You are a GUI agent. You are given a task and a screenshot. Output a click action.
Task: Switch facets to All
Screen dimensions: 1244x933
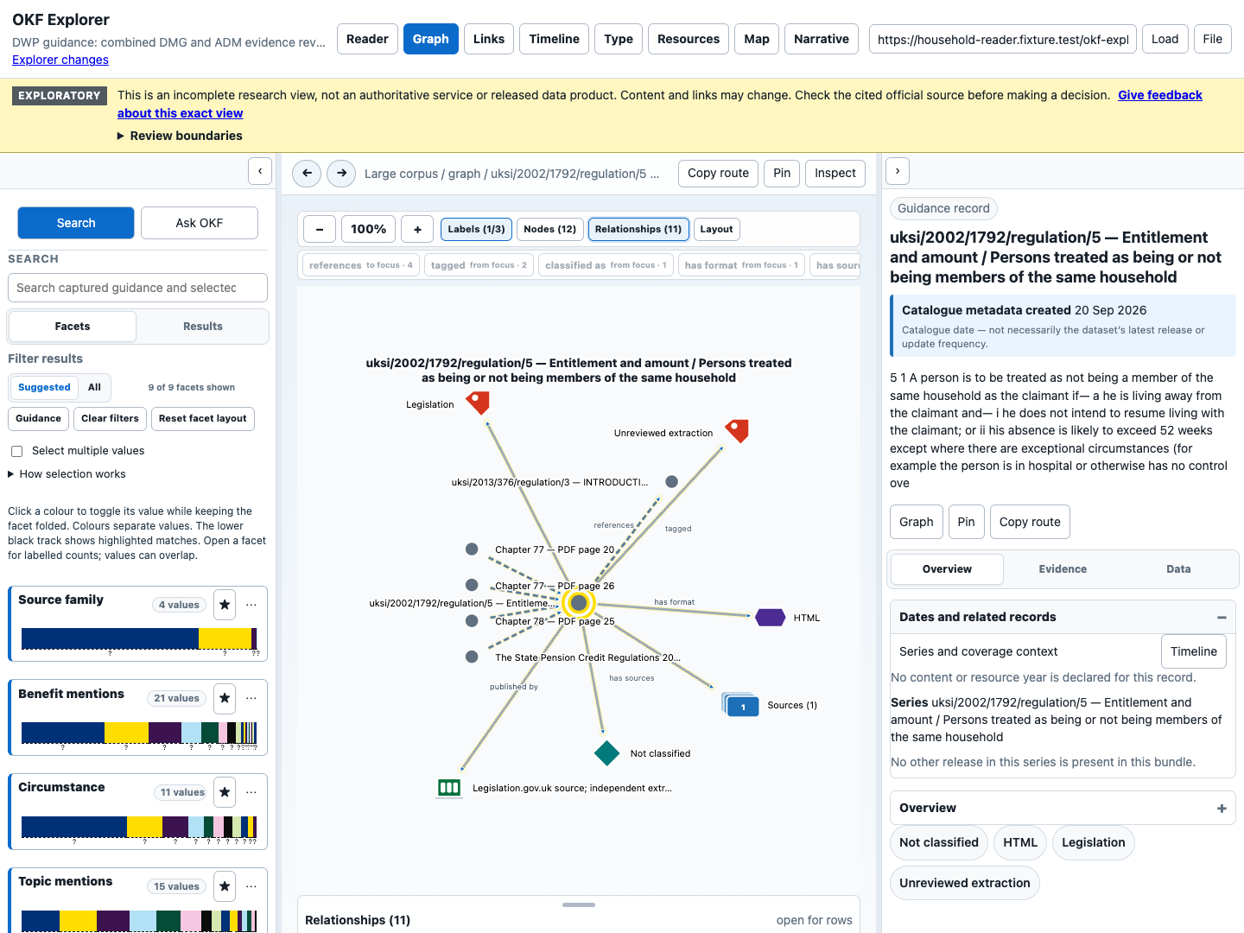click(x=94, y=387)
